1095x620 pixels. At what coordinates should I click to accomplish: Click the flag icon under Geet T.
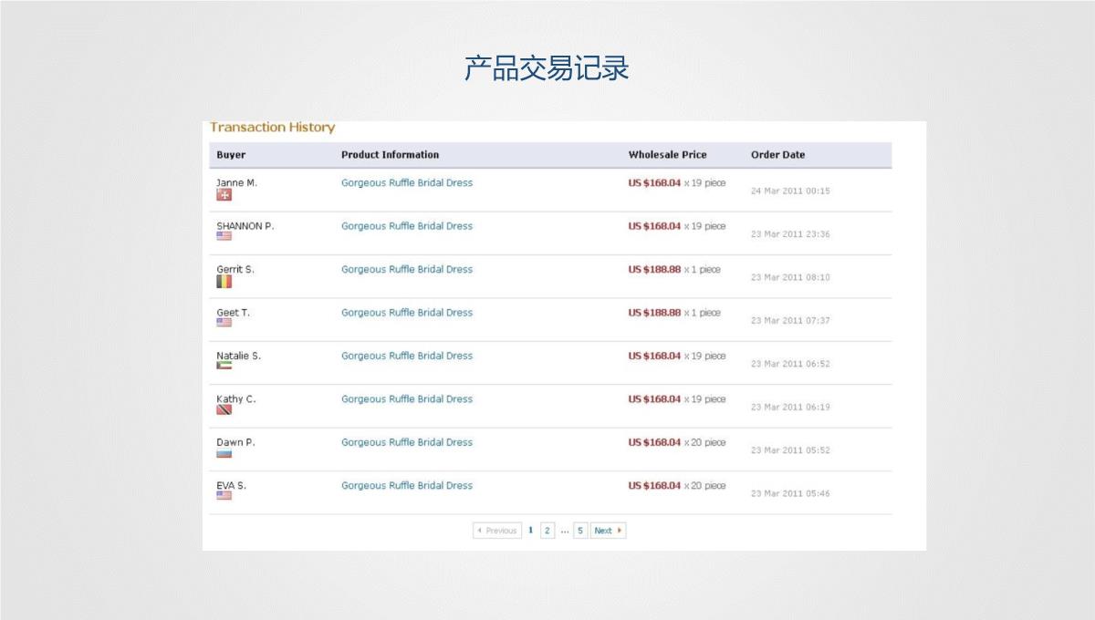pyautogui.click(x=224, y=323)
